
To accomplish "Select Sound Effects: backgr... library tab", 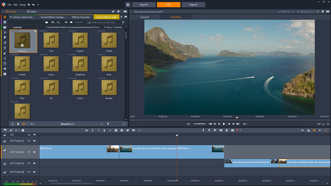I will coord(53,17).
